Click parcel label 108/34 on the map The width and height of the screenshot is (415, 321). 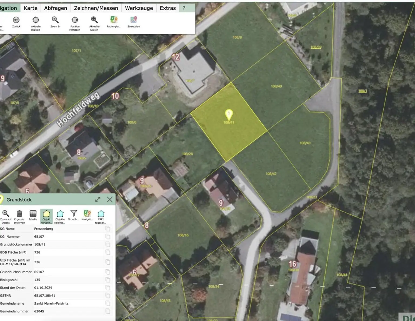pyautogui.click(x=214, y=286)
